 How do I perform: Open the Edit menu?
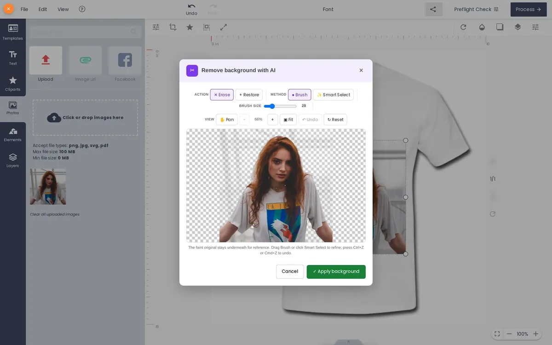pos(43,9)
